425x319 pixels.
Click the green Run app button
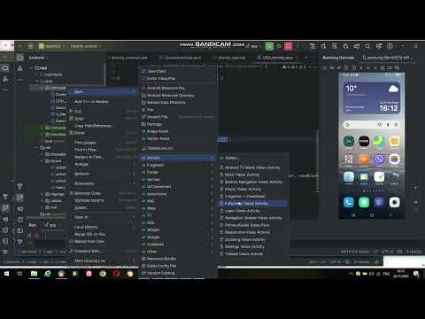pyautogui.click(x=269, y=46)
